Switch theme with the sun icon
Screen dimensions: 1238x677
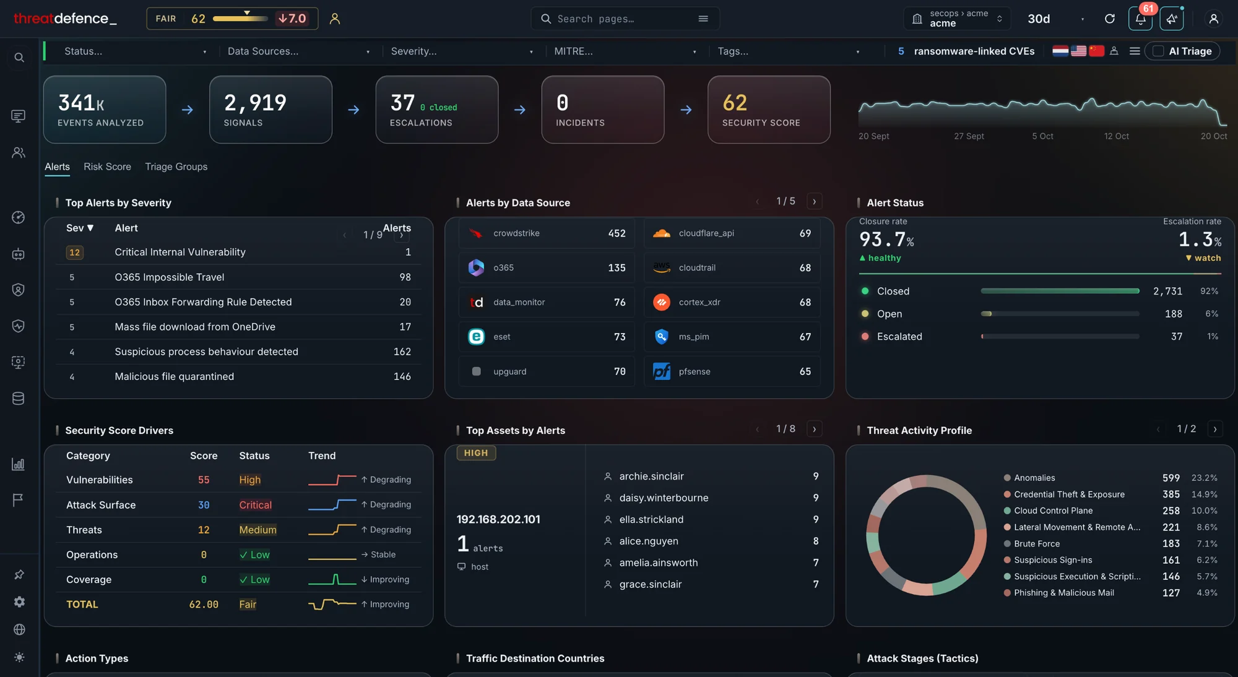click(19, 657)
